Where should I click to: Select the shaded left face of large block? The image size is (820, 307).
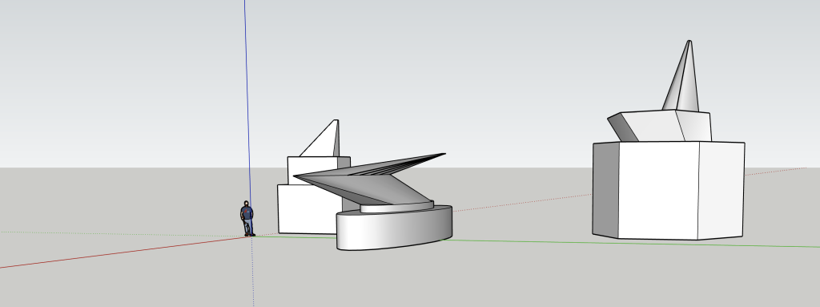(605, 190)
